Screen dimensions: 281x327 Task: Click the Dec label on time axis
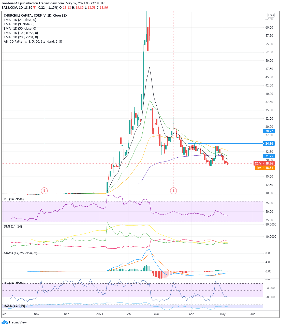click(66, 314)
